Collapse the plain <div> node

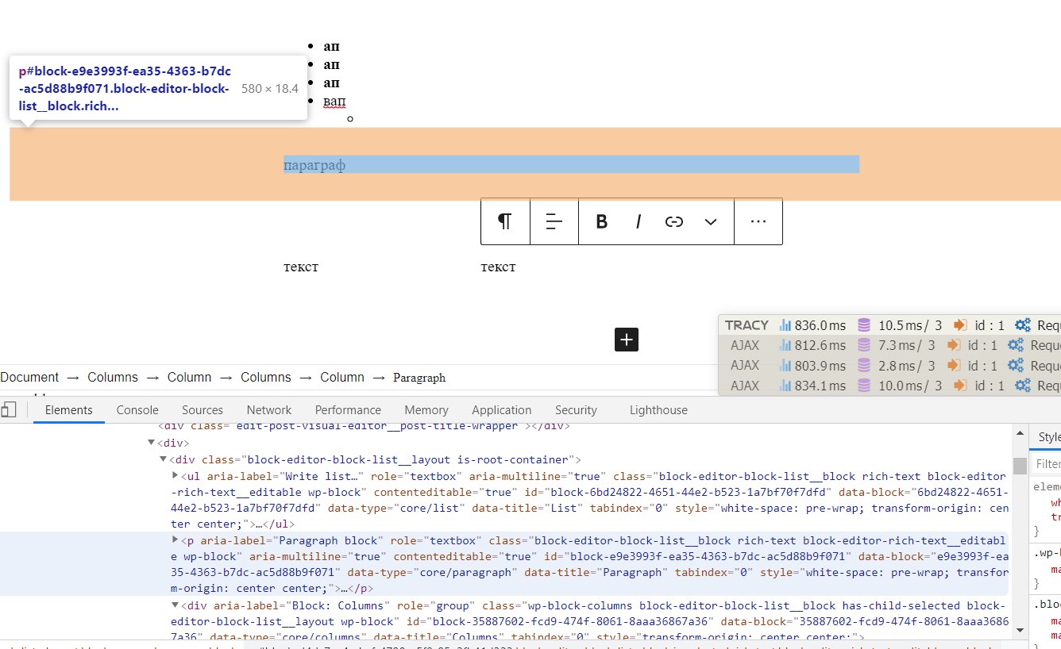click(151, 443)
